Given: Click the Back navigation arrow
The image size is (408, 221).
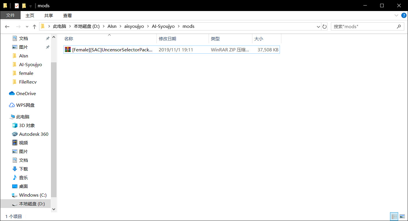Looking at the screenshot, I should (7, 27).
